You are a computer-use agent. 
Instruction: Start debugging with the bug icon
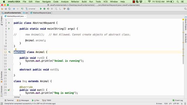pyautogui.click(x=44, y=9)
